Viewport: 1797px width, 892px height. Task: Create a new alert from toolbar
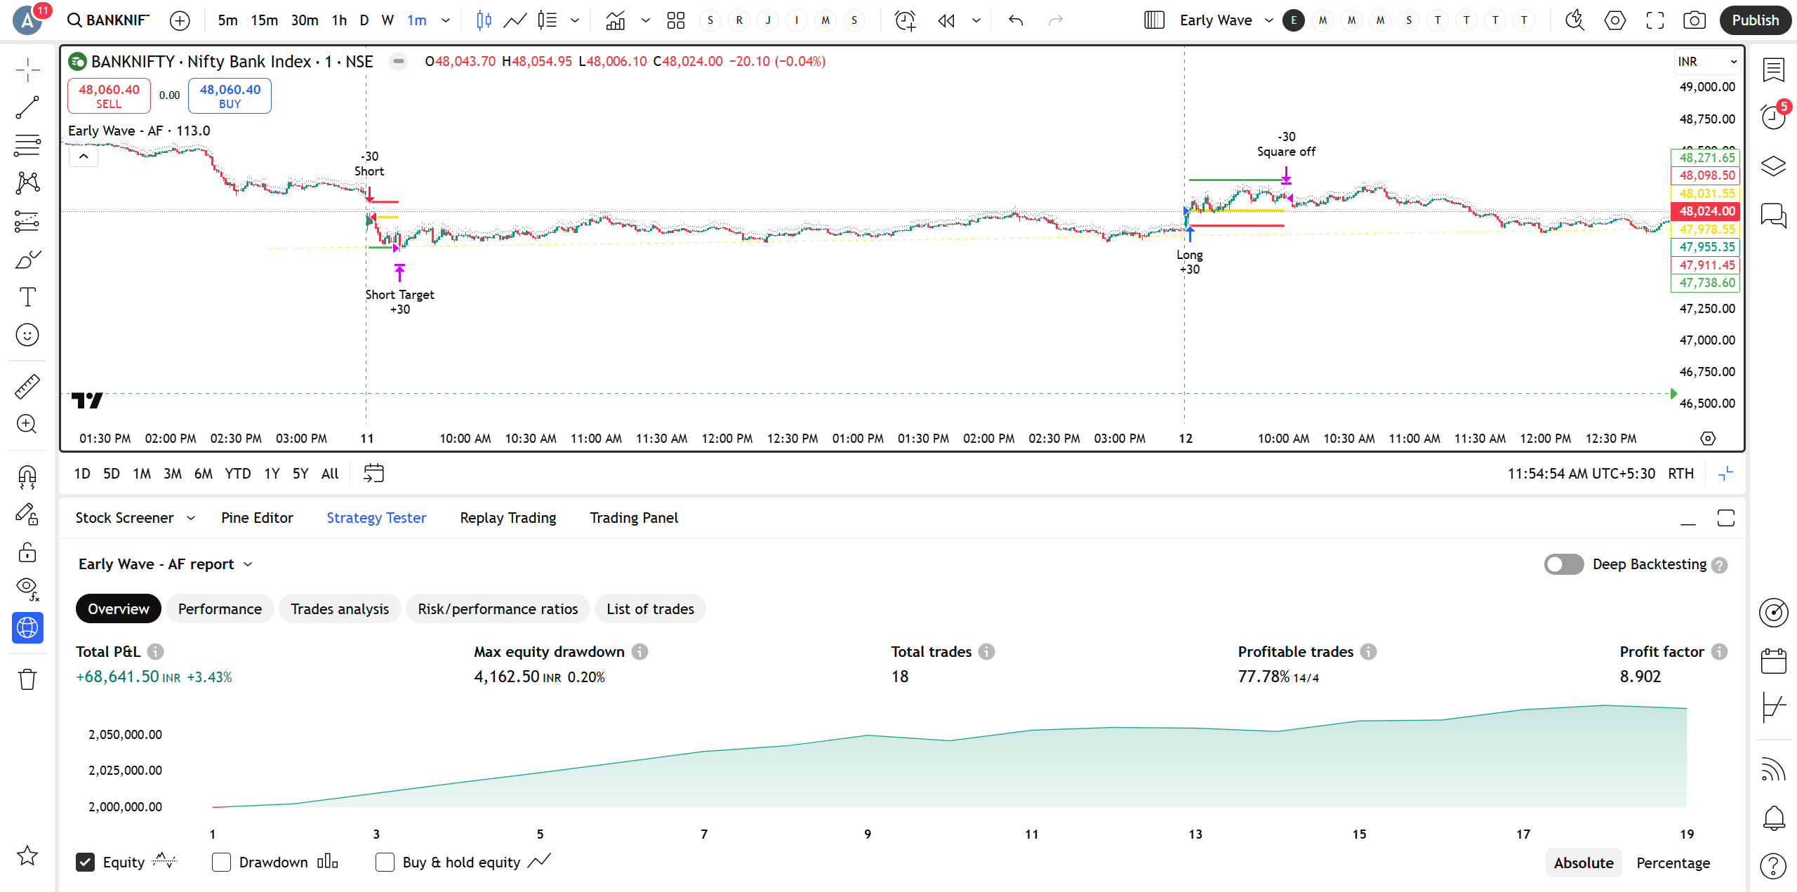click(906, 20)
